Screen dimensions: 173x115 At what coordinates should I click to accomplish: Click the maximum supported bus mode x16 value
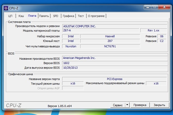click(x=156, y=83)
